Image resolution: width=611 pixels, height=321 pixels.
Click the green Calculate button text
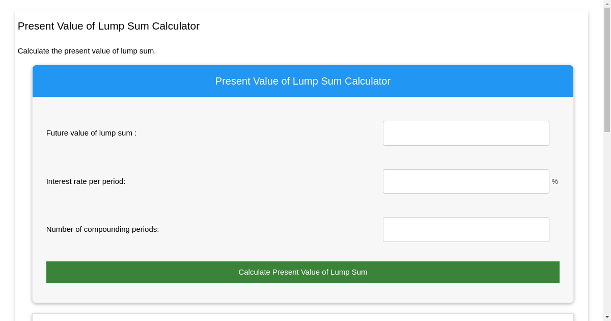tap(302, 272)
